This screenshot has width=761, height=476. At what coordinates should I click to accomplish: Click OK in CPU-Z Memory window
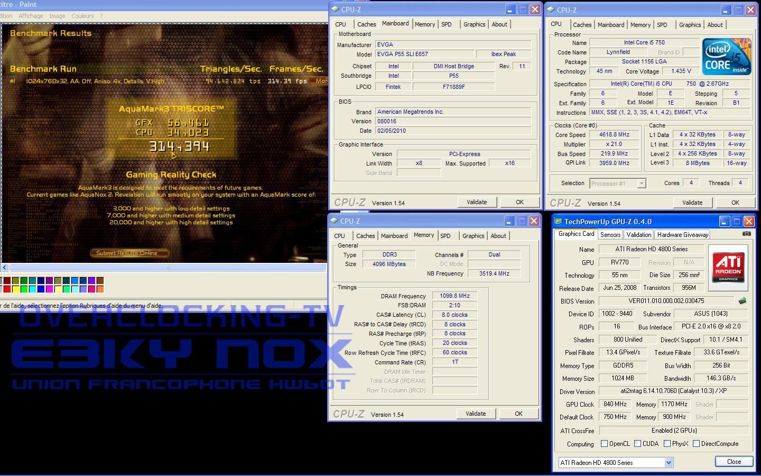point(518,414)
